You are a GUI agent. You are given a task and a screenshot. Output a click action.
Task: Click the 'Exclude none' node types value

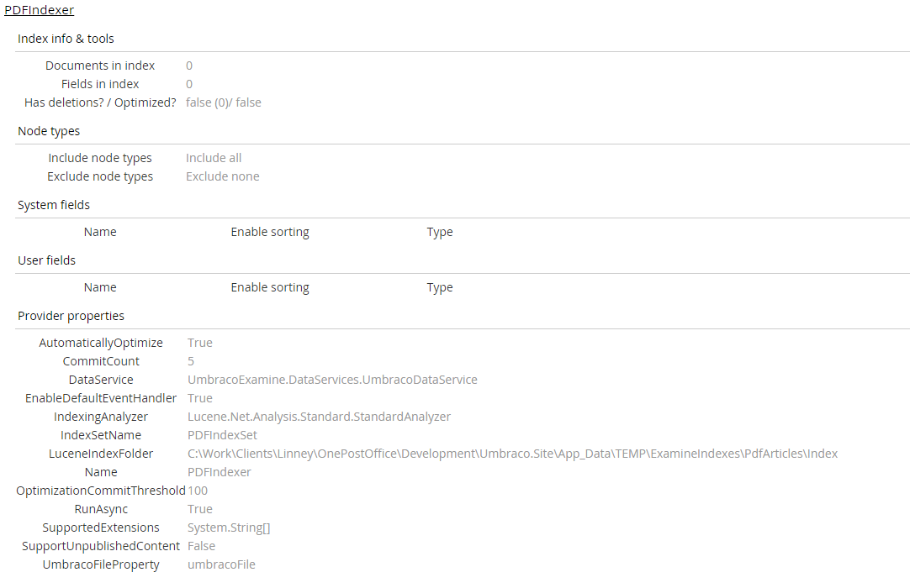click(x=223, y=176)
